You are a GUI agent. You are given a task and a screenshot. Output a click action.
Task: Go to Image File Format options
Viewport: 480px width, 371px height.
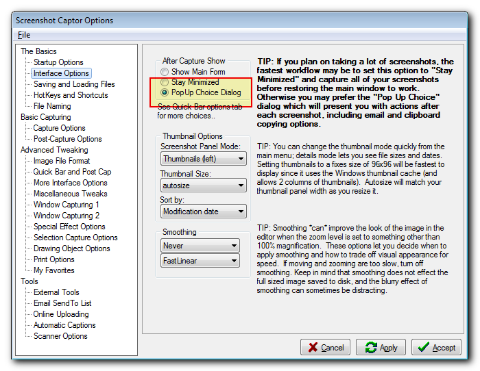pos(62,161)
